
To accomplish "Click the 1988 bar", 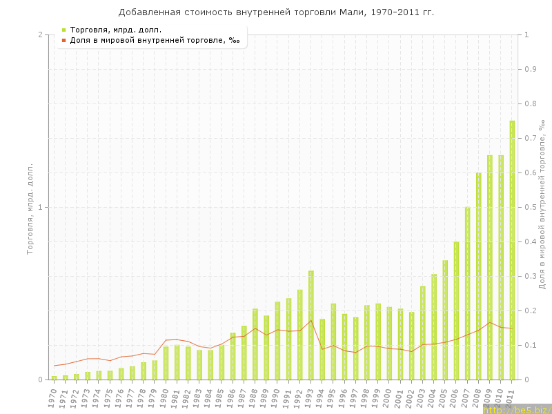I will 255,344.
